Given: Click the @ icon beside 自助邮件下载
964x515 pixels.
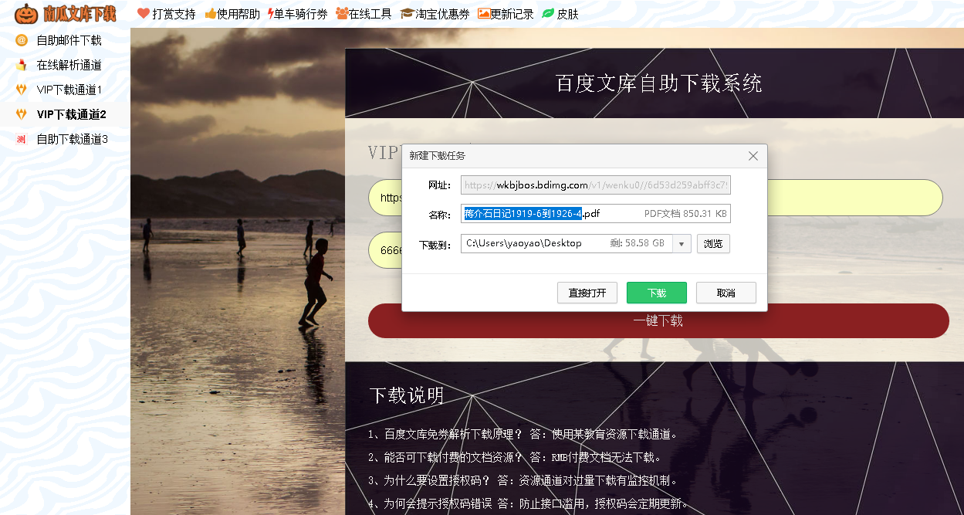Looking at the screenshot, I should (x=22, y=40).
